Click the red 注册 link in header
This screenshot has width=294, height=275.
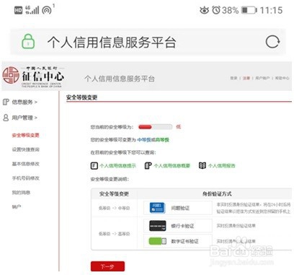(x=246, y=78)
